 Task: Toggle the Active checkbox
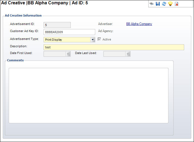tap(99, 39)
